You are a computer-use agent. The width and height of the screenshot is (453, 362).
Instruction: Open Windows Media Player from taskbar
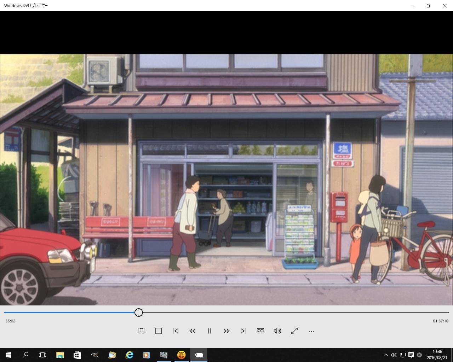(147, 355)
